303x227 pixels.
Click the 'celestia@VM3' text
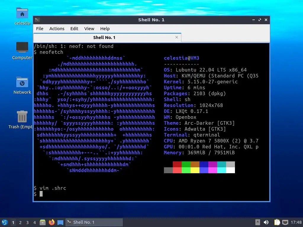click(181, 58)
